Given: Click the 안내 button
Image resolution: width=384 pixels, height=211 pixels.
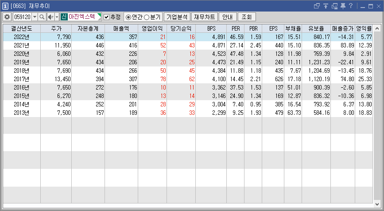Looking at the screenshot, I should coord(228,17).
